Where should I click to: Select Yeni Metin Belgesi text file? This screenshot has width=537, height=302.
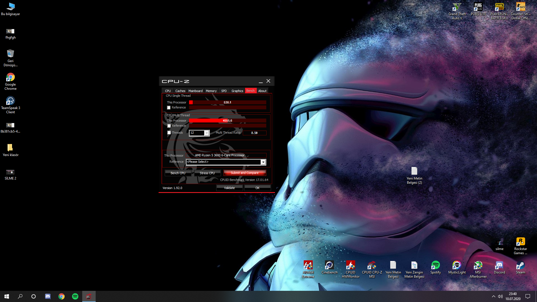393,269
